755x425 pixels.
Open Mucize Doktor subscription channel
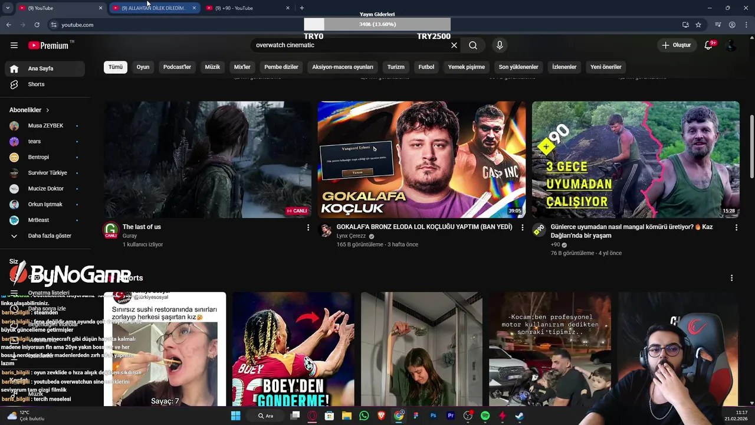pyautogui.click(x=45, y=189)
